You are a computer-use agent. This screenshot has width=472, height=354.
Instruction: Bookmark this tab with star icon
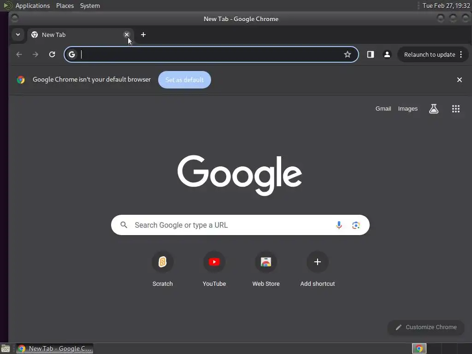pos(348,54)
